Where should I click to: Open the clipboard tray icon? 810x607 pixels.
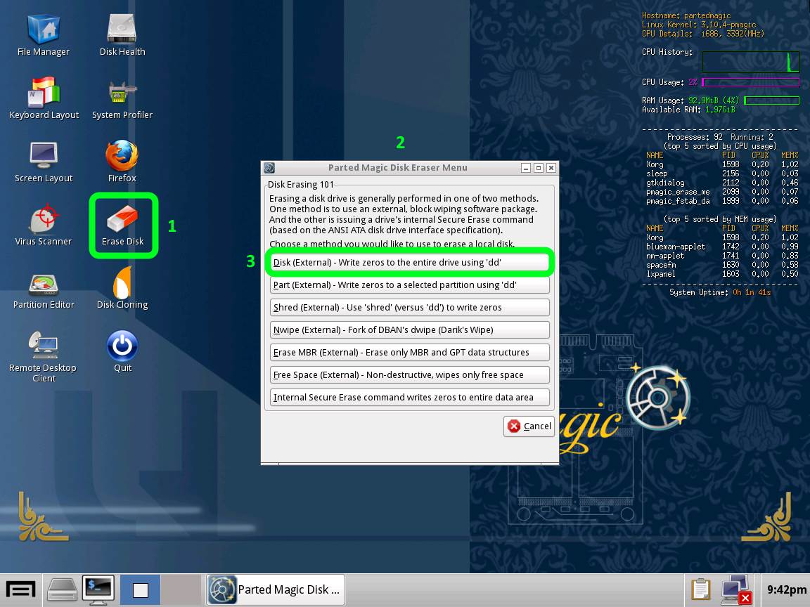[701, 589]
